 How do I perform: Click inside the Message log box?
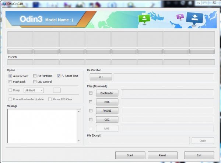pos(42,126)
